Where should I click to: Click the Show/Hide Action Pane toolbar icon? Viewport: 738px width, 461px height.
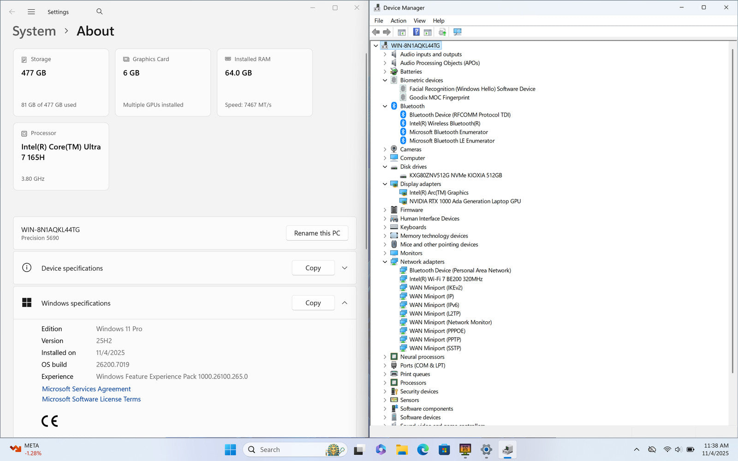click(x=428, y=32)
